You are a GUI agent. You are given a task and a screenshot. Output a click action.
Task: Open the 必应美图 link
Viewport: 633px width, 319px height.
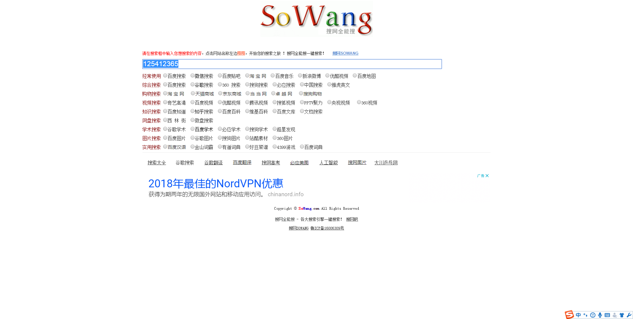point(299,163)
